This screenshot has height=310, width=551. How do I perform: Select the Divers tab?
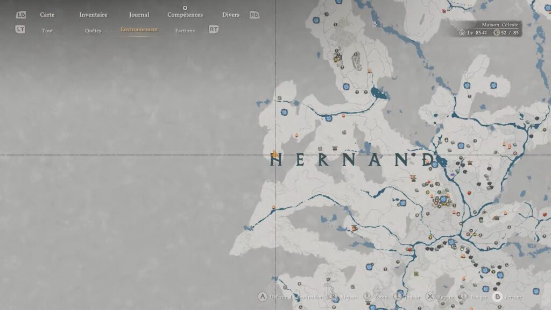[231, 15]
